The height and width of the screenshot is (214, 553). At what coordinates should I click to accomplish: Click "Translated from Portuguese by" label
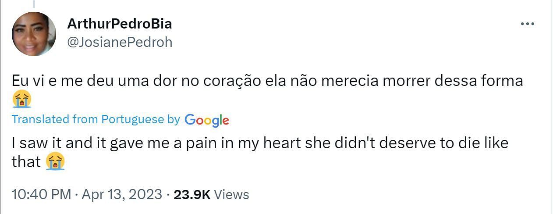click(96, 119)
